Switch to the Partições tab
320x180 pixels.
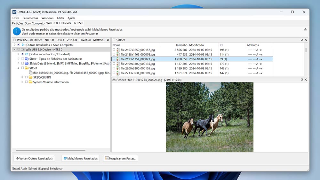point(18,23)
